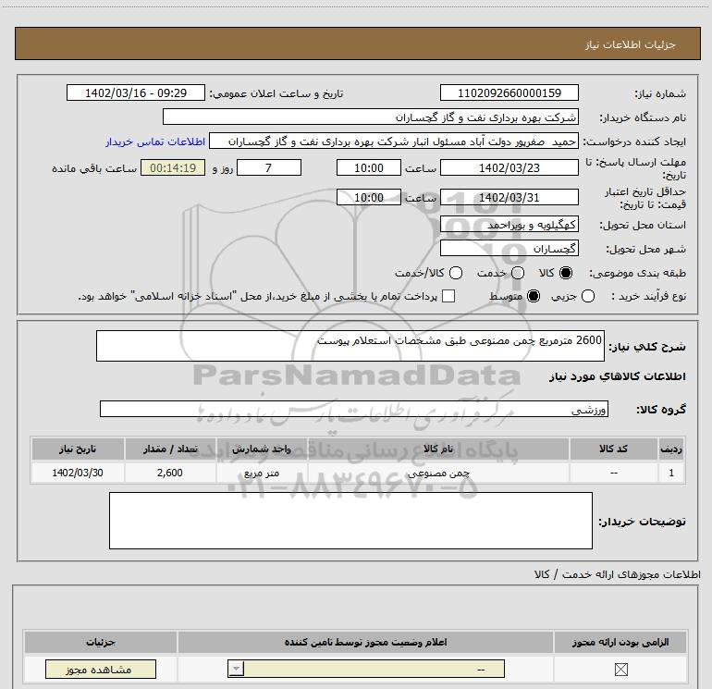Select the کالا/خدمت radio button
Viewport: 712px width, 689px height.
pyautogui.click(x=456, y=273)
